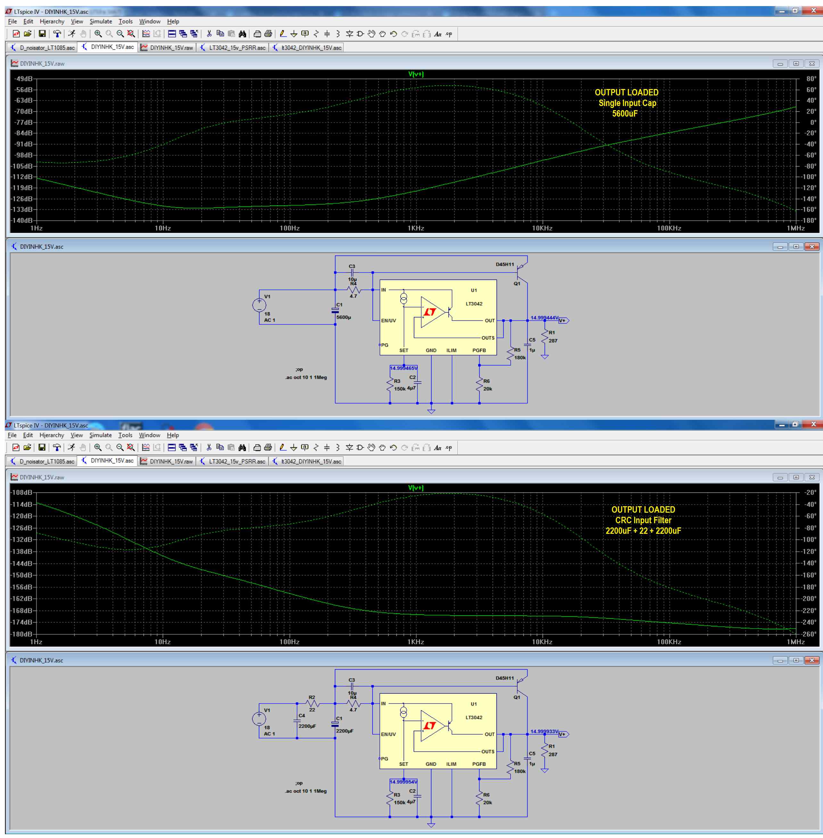823x838 pixels.
Task: Click Zoom to Fit icon in upper toolbar
Action: point(131,34)
